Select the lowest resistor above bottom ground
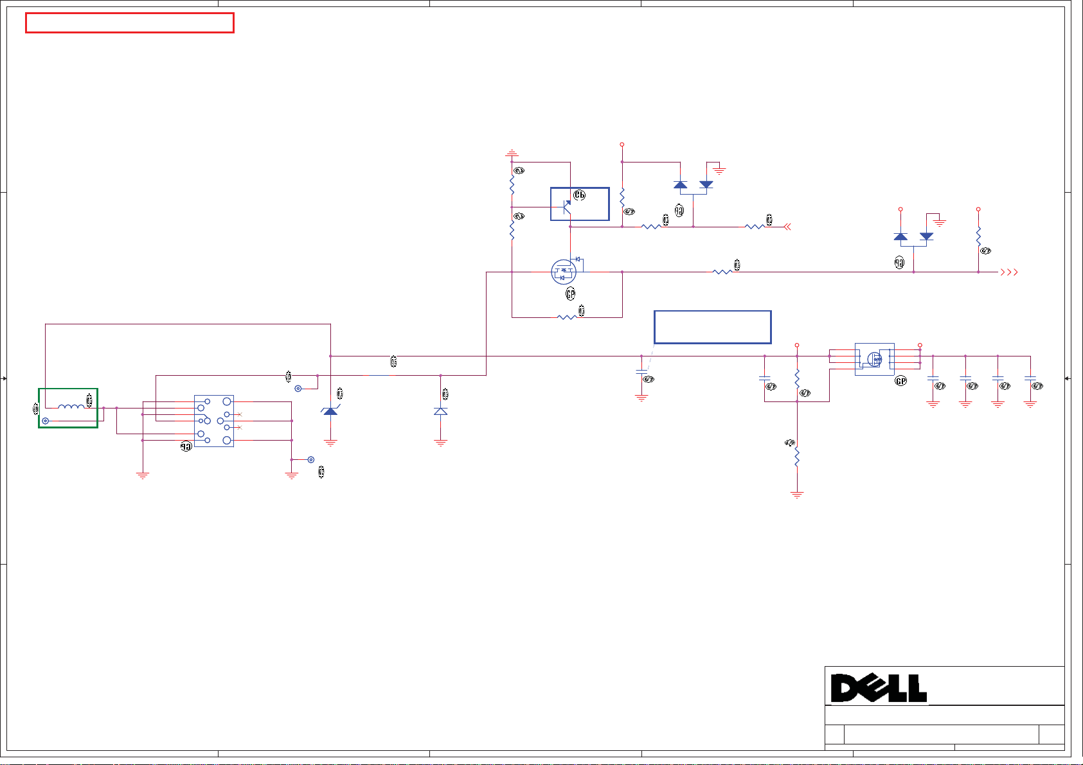This screenshot has height=765, width=1083. (797, 457)
